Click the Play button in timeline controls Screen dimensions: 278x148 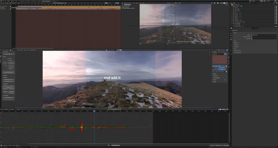click(x=116, y=145)
